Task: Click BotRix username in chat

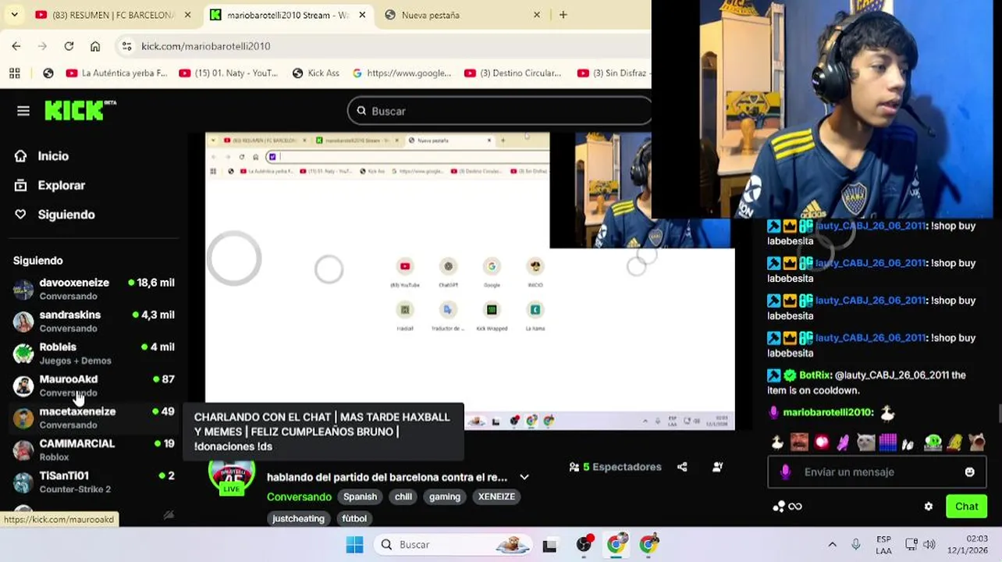Action: point(815,375)
